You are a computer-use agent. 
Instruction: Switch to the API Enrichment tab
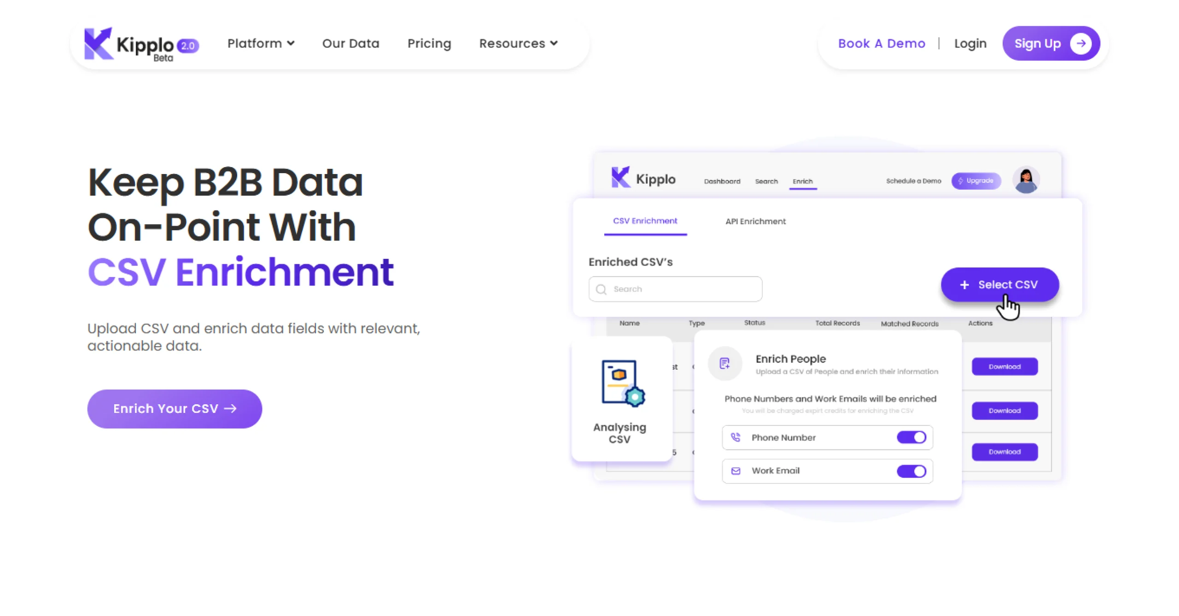point(755,221)
